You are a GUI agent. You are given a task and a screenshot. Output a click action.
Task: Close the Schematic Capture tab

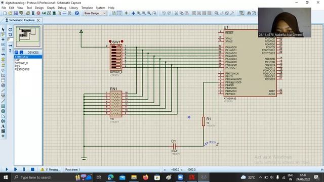point(38,20)
